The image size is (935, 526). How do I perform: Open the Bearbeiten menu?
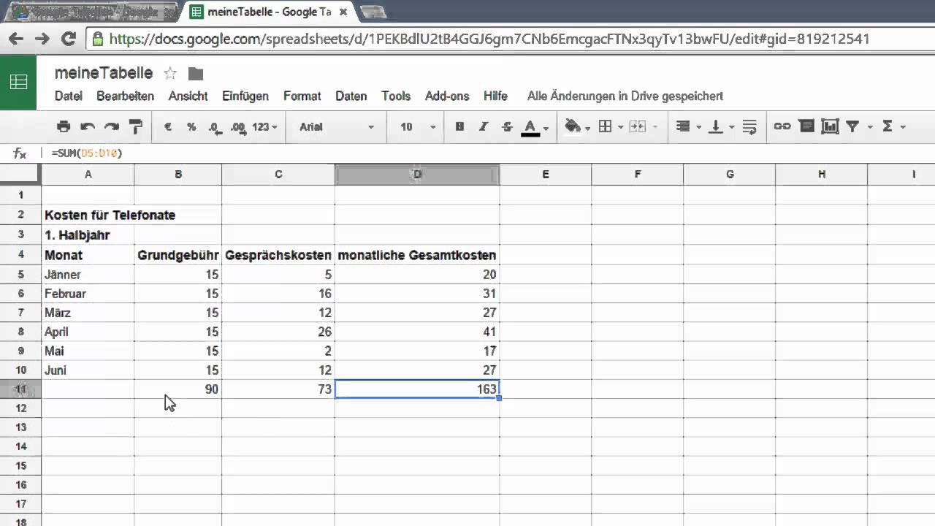pyautogui.click(x=126, y=96)
